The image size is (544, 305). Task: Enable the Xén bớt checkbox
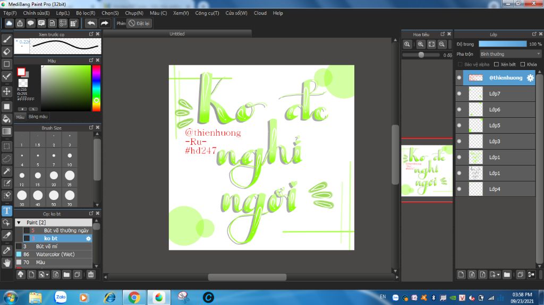click(x=496, y=65)
